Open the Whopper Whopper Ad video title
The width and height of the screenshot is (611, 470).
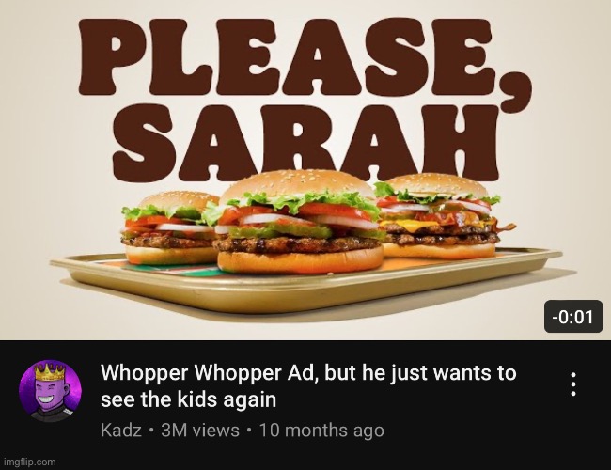[308, 385]
